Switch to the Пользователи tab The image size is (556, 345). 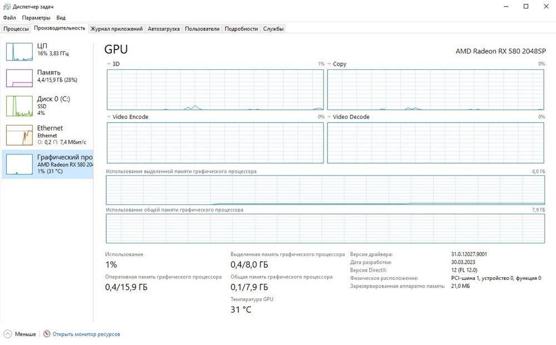point(202,29)
